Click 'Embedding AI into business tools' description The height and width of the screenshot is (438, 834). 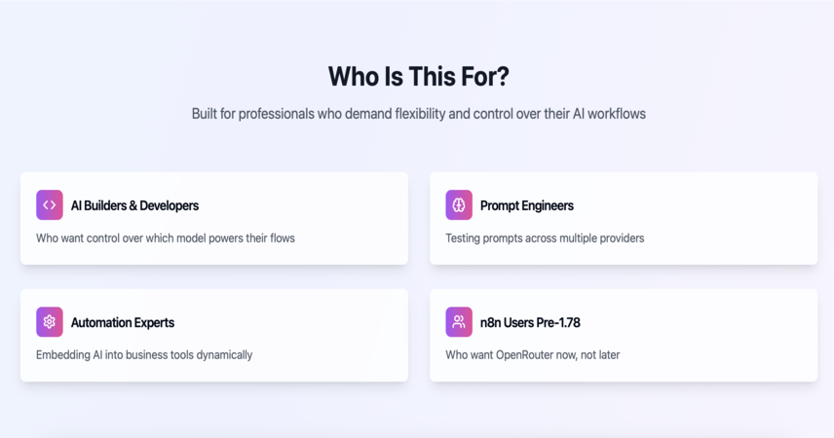click(144, 355)
